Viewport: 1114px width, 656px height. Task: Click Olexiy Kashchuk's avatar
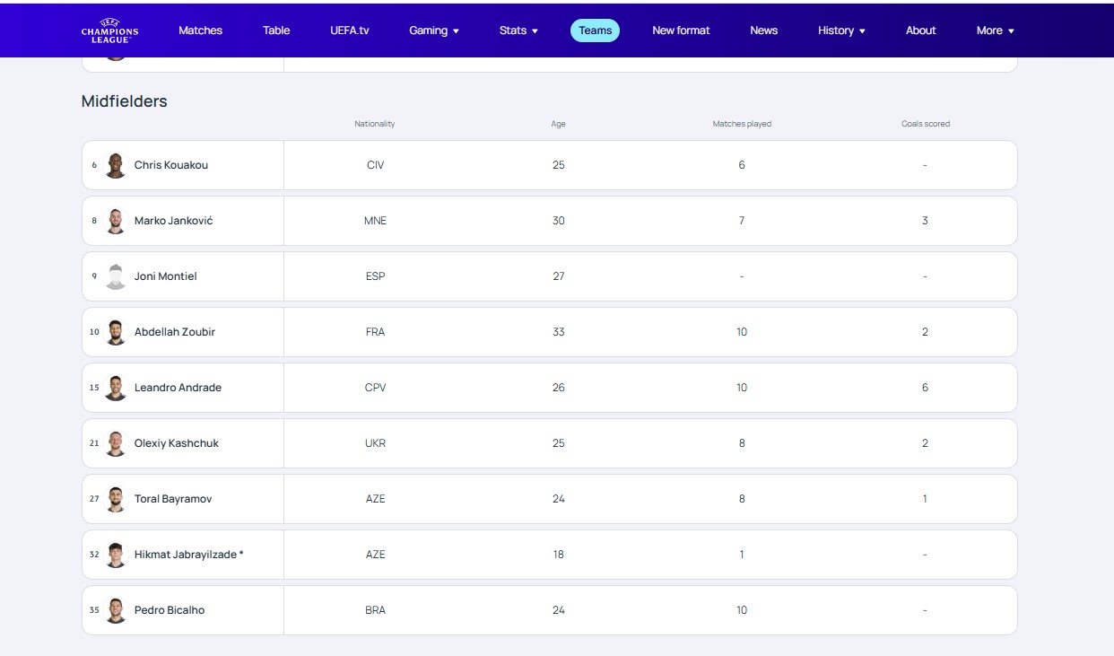click(115, 443)
